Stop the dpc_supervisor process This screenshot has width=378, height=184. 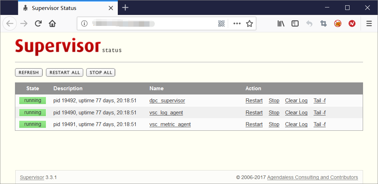point(274,101)
